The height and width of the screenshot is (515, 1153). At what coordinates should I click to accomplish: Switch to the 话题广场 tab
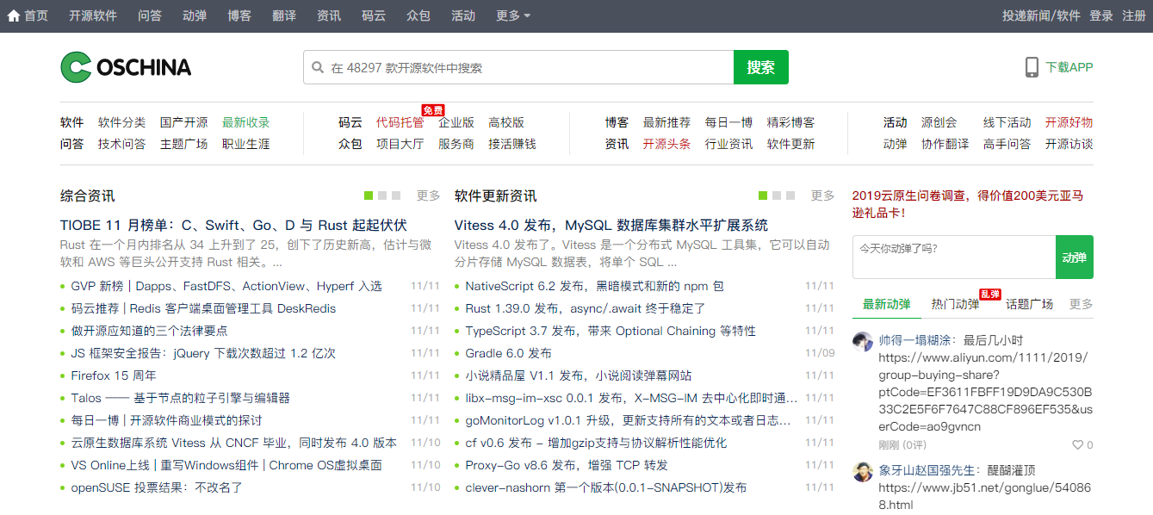tap(1030, 304)
